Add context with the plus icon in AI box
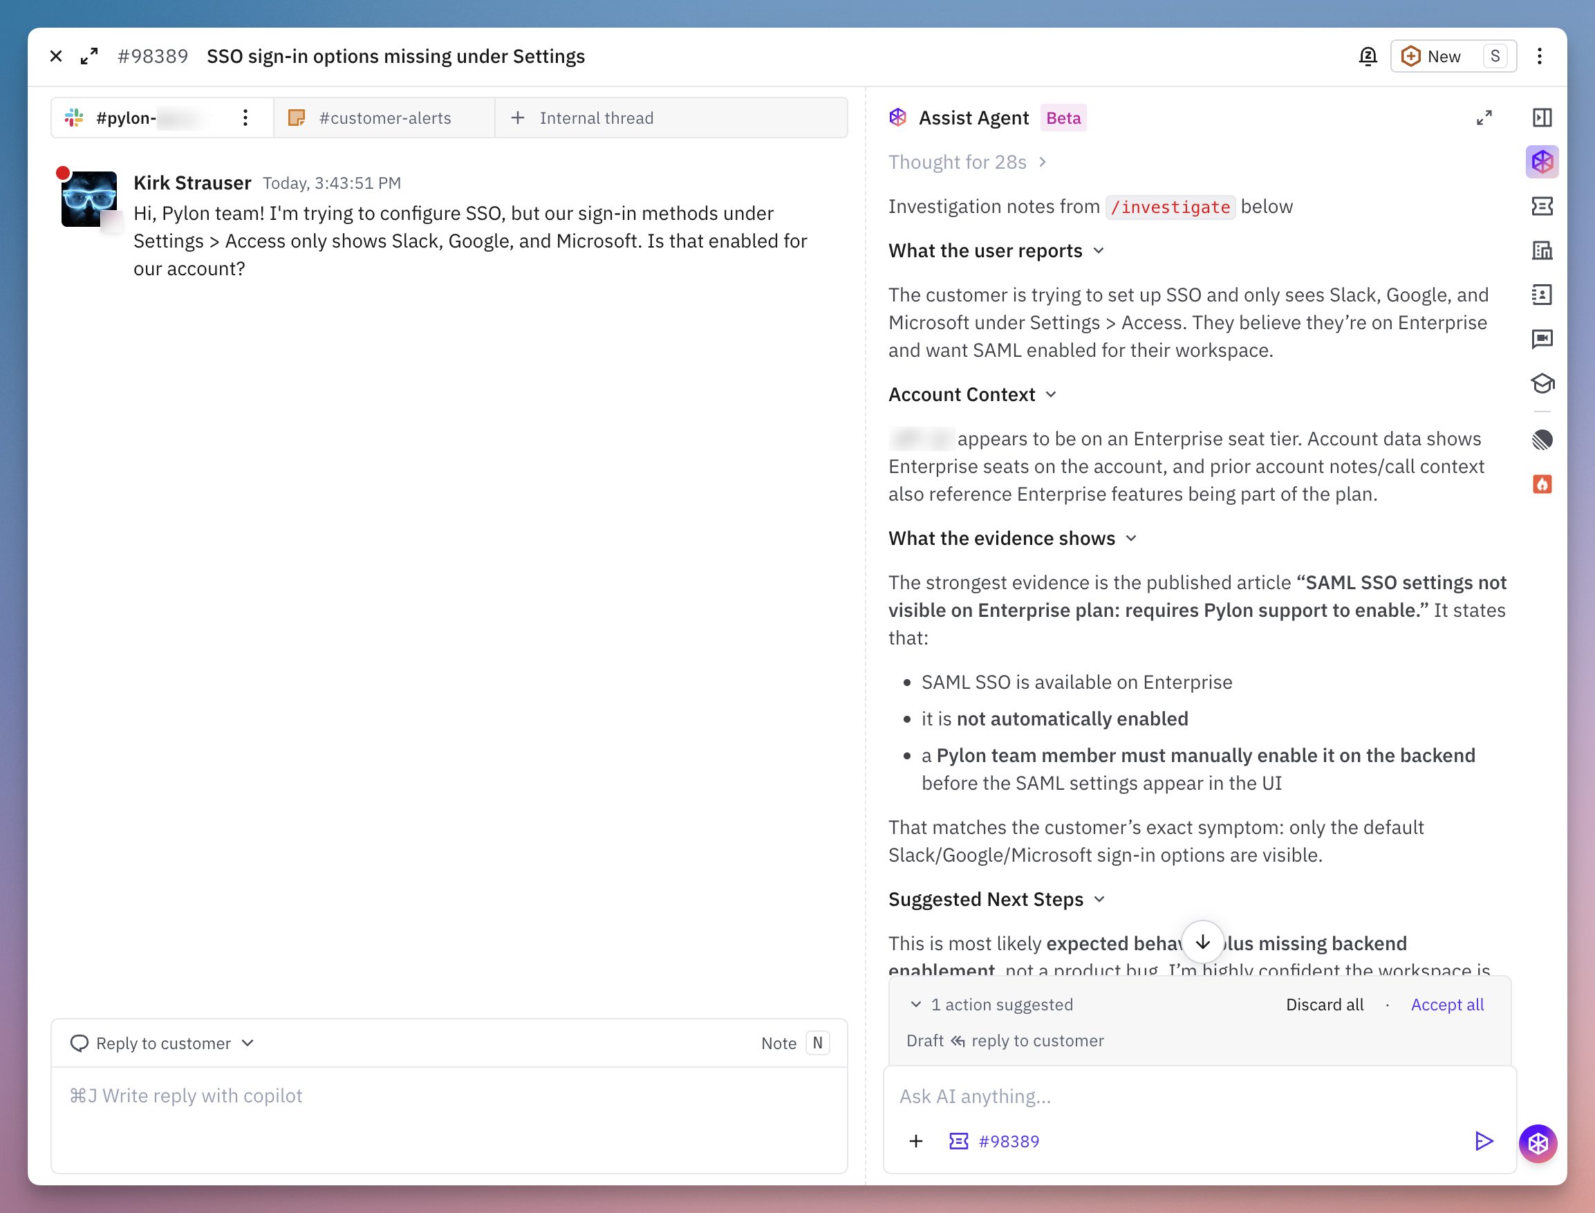Screen dimensions: 1595x1213 (x=915, y=1141)
